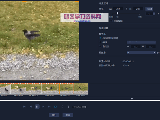This screenshot has height=120, width=160.
Task: Click the selection height field 282
Action: pos(138,9)
